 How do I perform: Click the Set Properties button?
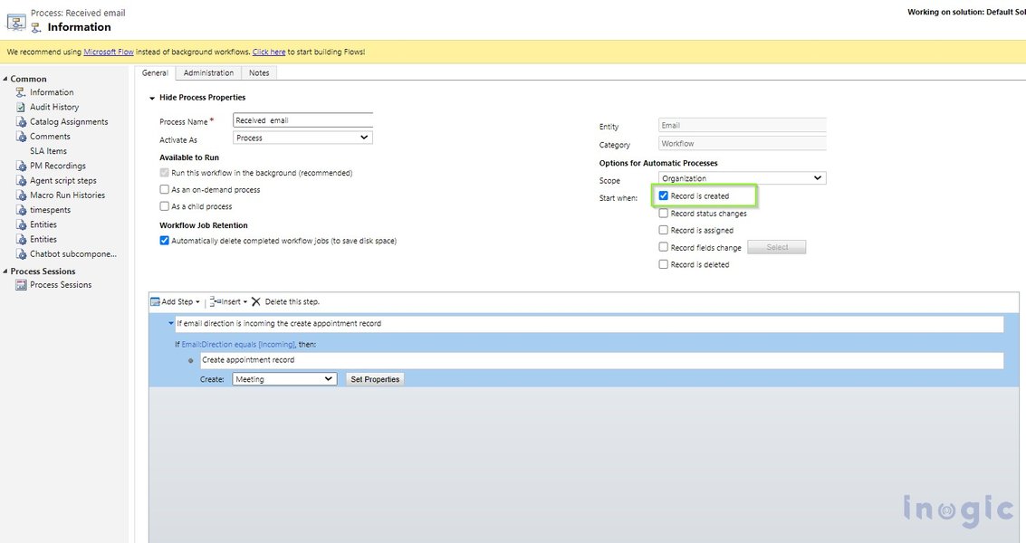[374, 378]
